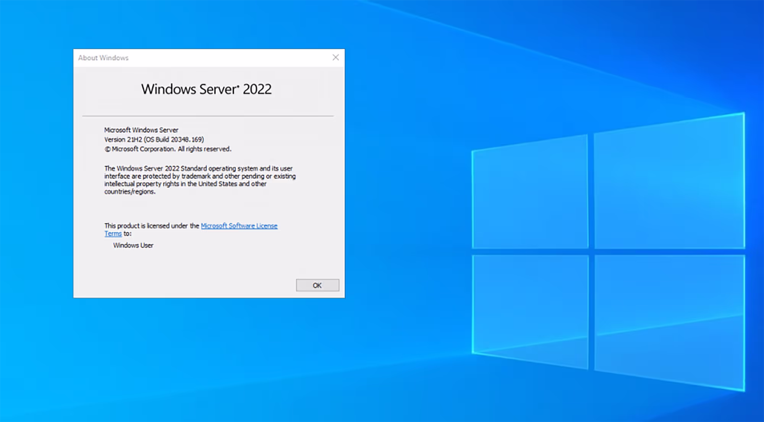
Task: Click the line starting The Windows Server 2022 Standard
Action: (x=198, y=168)
